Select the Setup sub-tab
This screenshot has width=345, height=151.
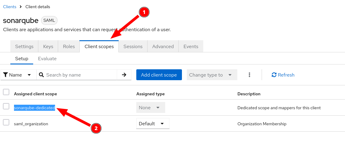click(x=22, y=59)
